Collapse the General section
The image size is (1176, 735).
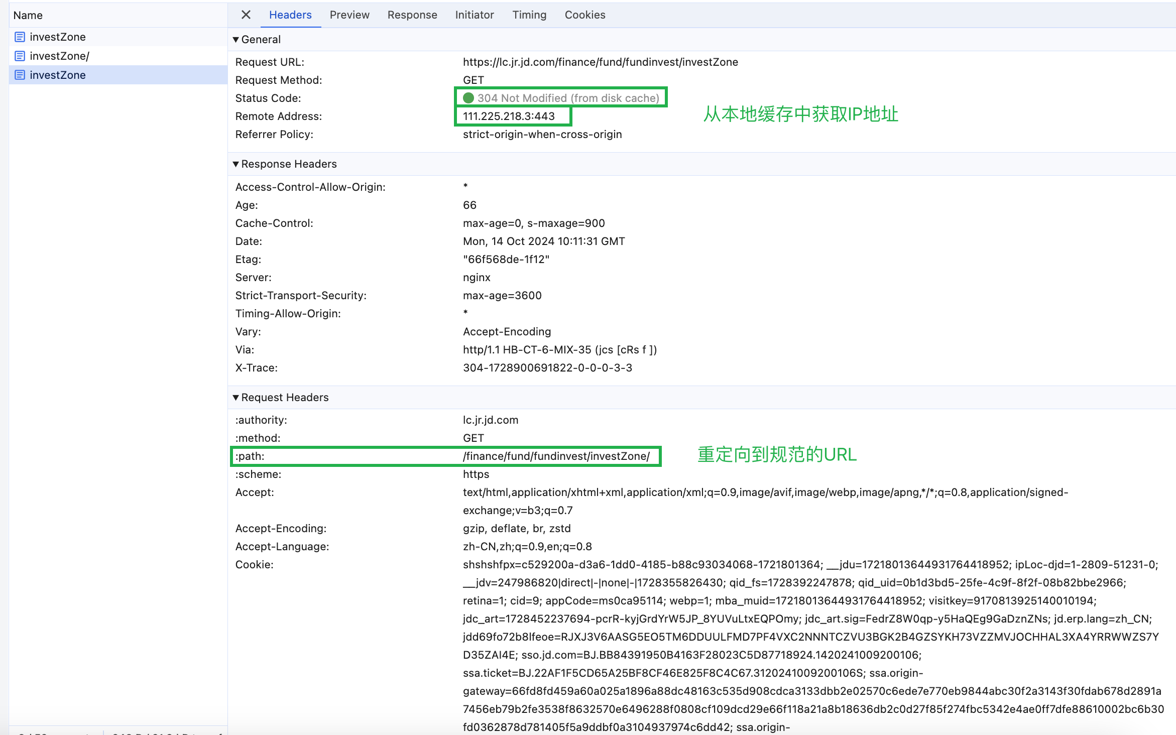pyautogui.click(x=236, y=39)
